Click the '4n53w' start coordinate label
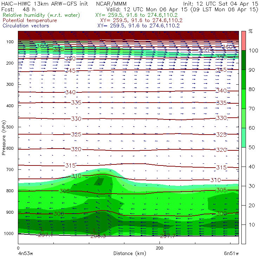The height and width of the screenshot is (260, 260). click(26, 254)
